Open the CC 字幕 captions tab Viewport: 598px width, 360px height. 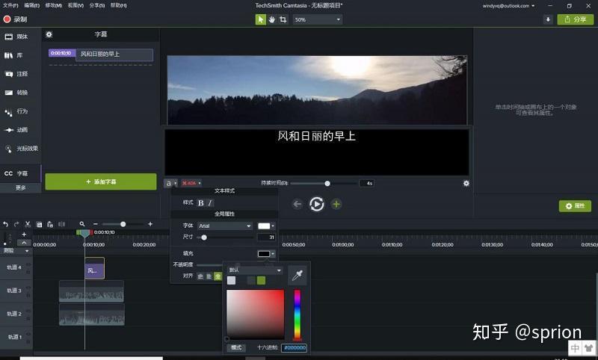click(16, 173)
